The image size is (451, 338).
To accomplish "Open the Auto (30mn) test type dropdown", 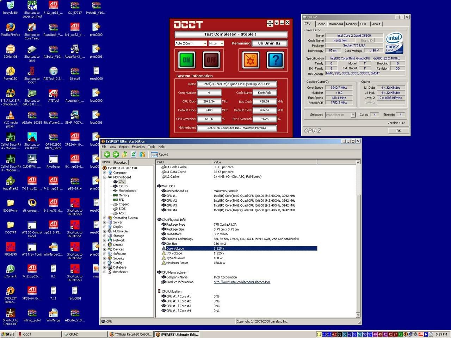I will 205,43.
